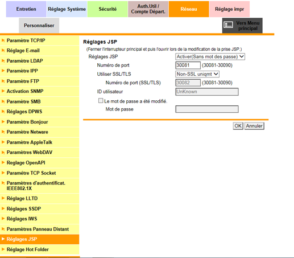The height and width of the screenshot is (258, 294).
Task: Open Réglages IWS page
Action: pyautogui.click(x=39, y=219)
